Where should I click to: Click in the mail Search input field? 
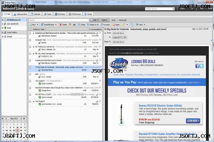[59, 20]
